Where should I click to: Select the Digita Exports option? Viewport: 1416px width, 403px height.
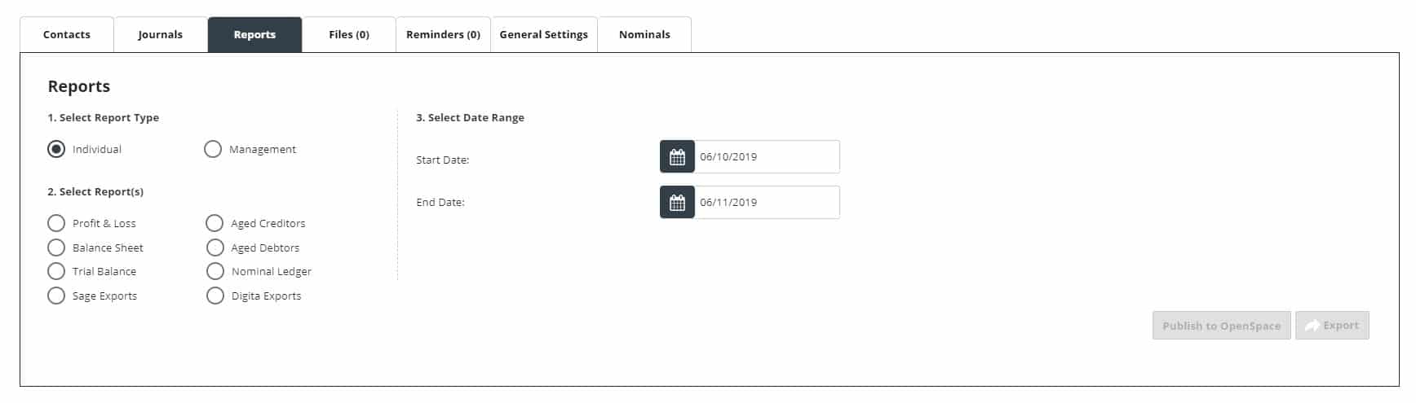(x=215, y=296)
